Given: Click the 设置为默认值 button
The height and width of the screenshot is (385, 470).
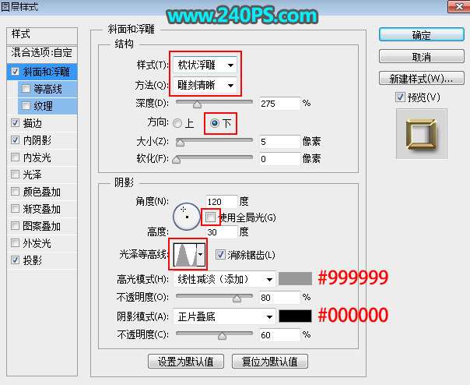Looking at the screenshot, I should pyautogui.click(x=186, y=362).
